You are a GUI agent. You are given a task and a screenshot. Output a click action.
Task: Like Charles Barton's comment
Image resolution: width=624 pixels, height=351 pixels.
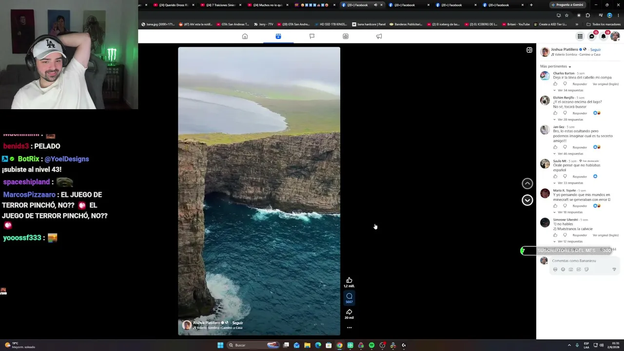[555, 84]
